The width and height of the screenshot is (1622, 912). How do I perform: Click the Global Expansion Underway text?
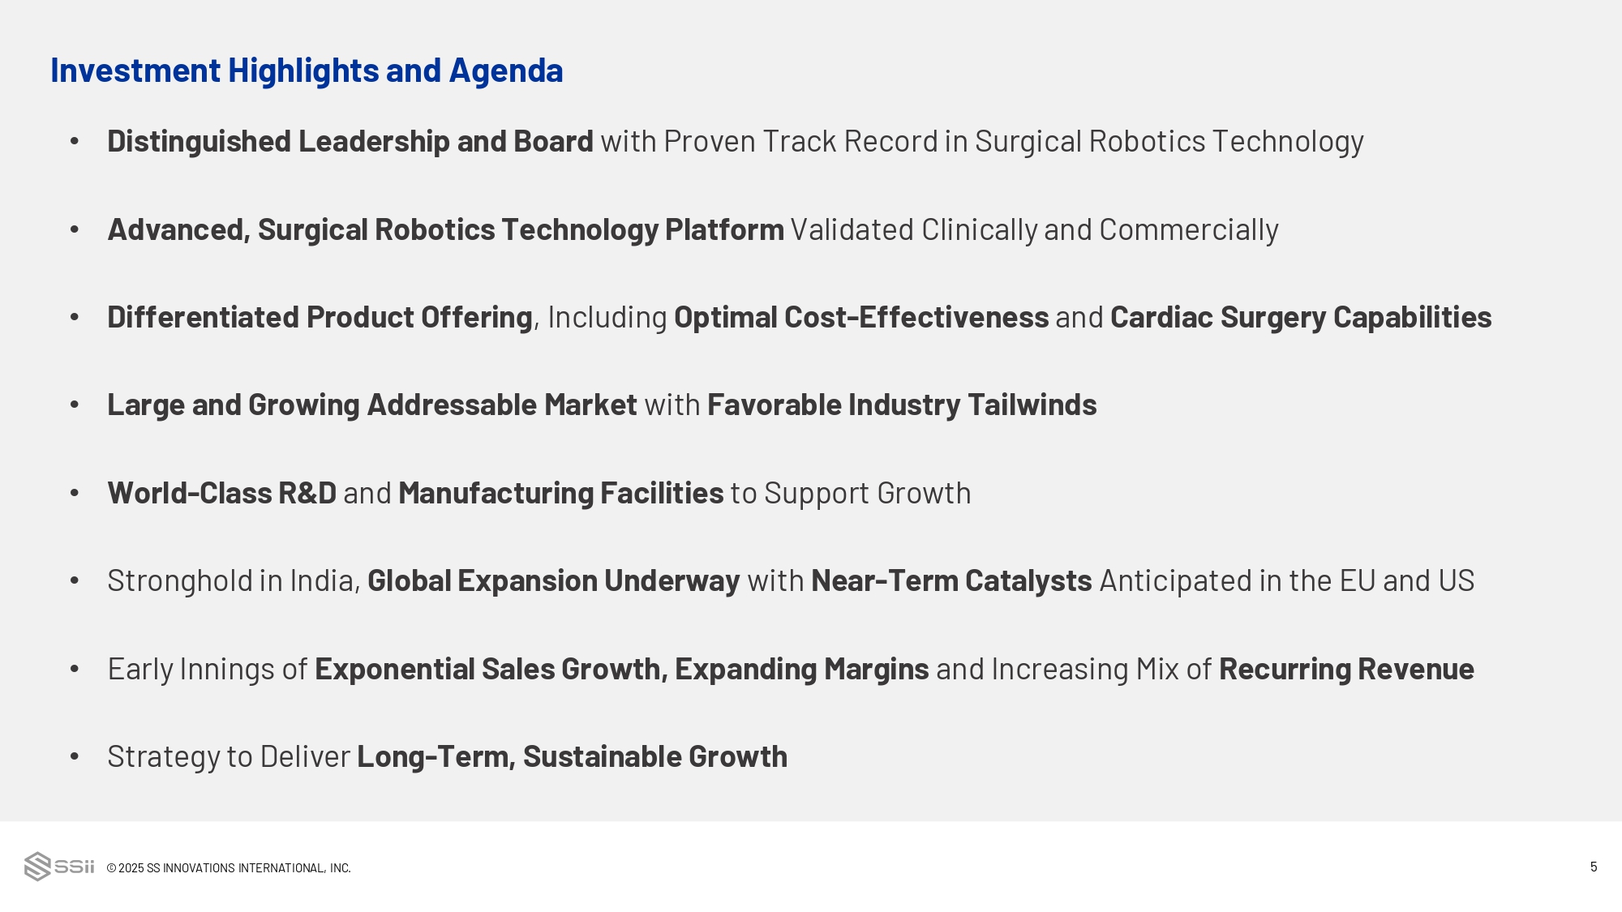pos(553,581)
